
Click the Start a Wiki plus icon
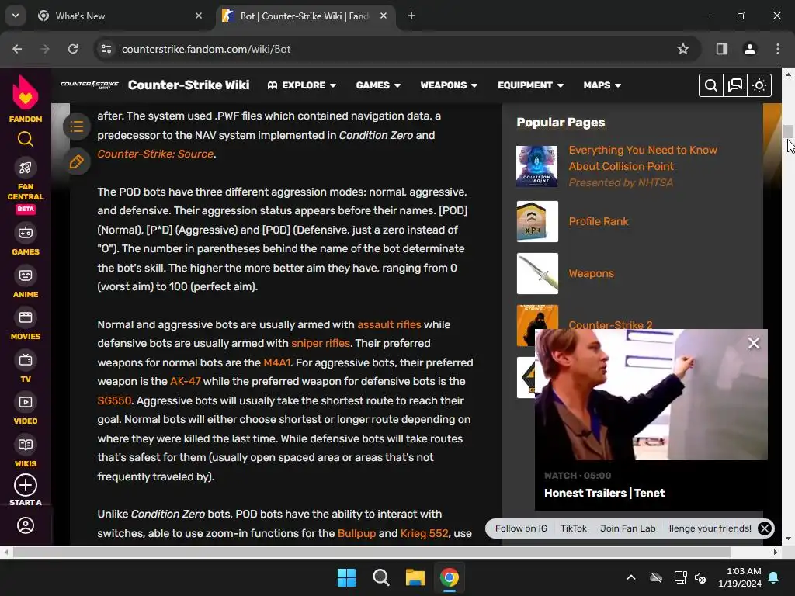coord(26,486)
